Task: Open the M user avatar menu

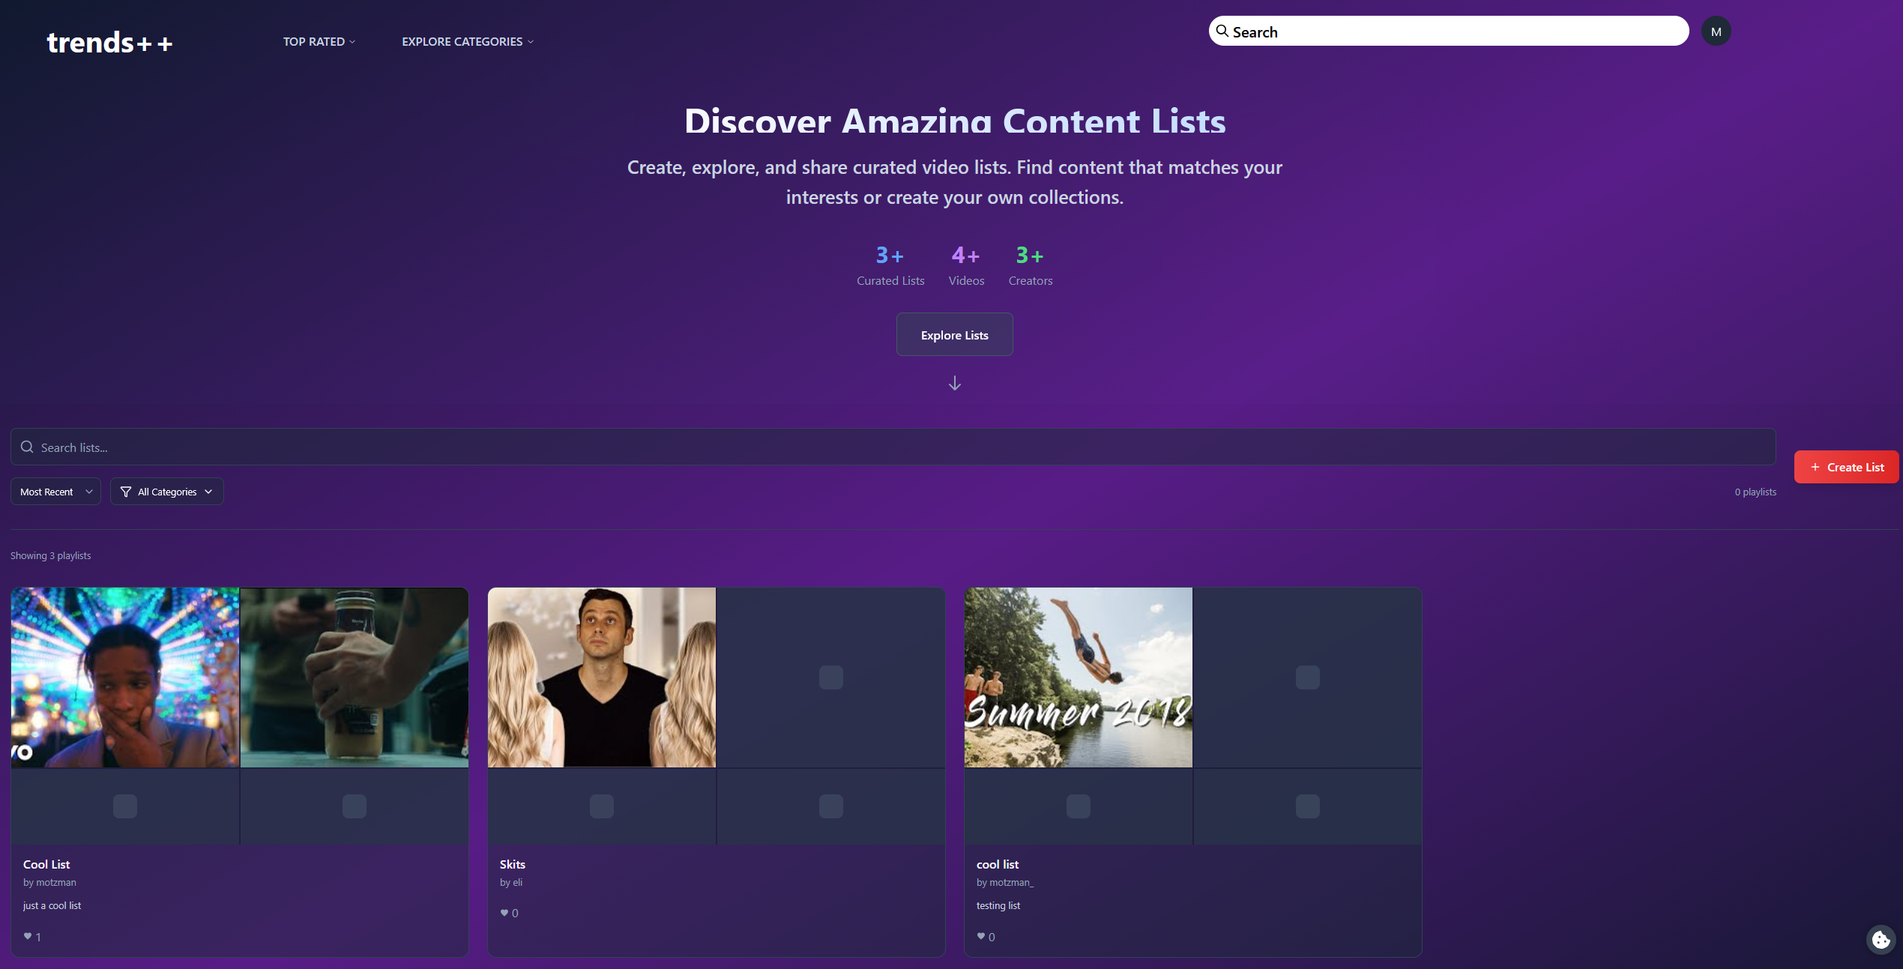Action: (1716, 31)
